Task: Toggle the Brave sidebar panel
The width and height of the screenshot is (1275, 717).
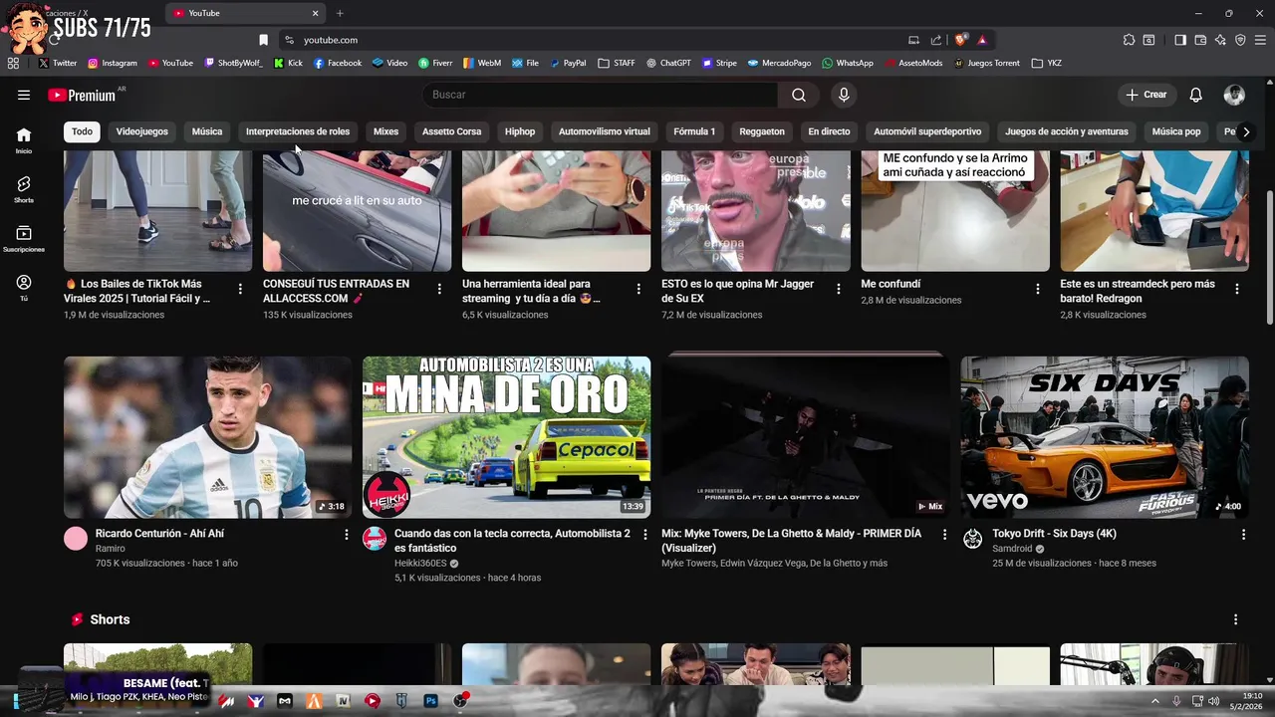Action: click(x=1180, y=40)
